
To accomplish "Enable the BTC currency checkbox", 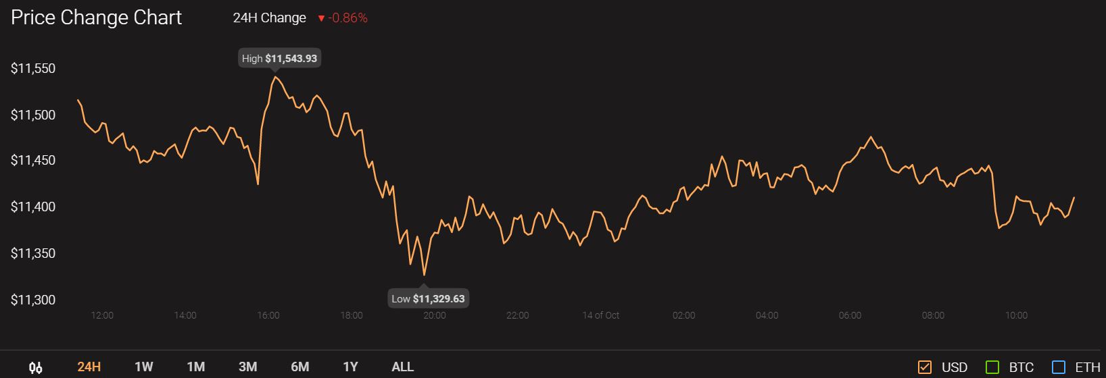I will pyautogui.click(x=992, y=368).
